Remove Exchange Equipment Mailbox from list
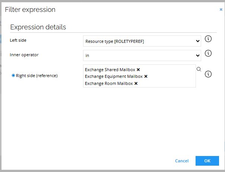Image resolution: width=225 pixels, height=172 pixels. [x=146, y=76]
